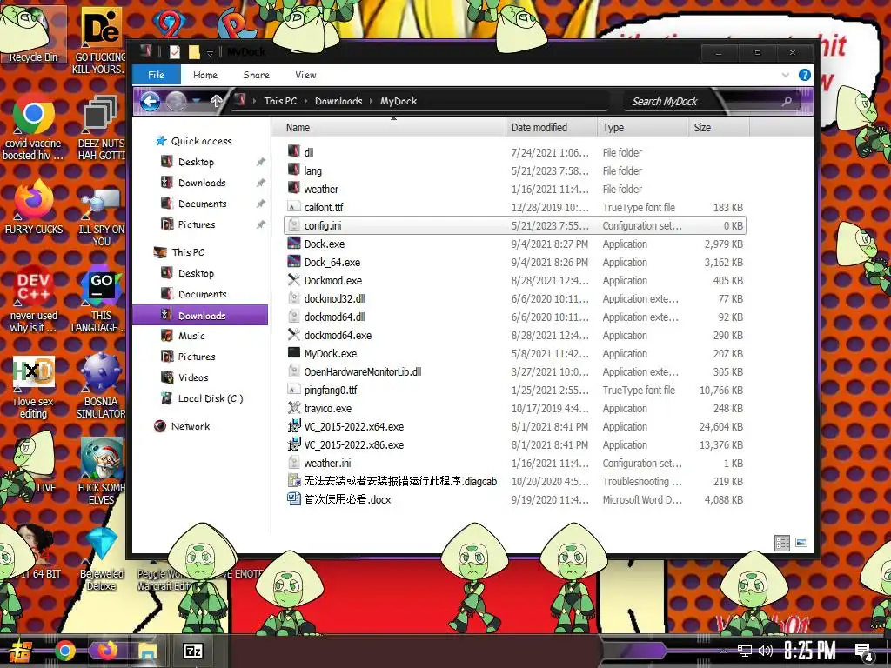Viewport: 891px width, 668px height.
Task: Click the search magnifier icon
Action: click(x=787, y=101)
